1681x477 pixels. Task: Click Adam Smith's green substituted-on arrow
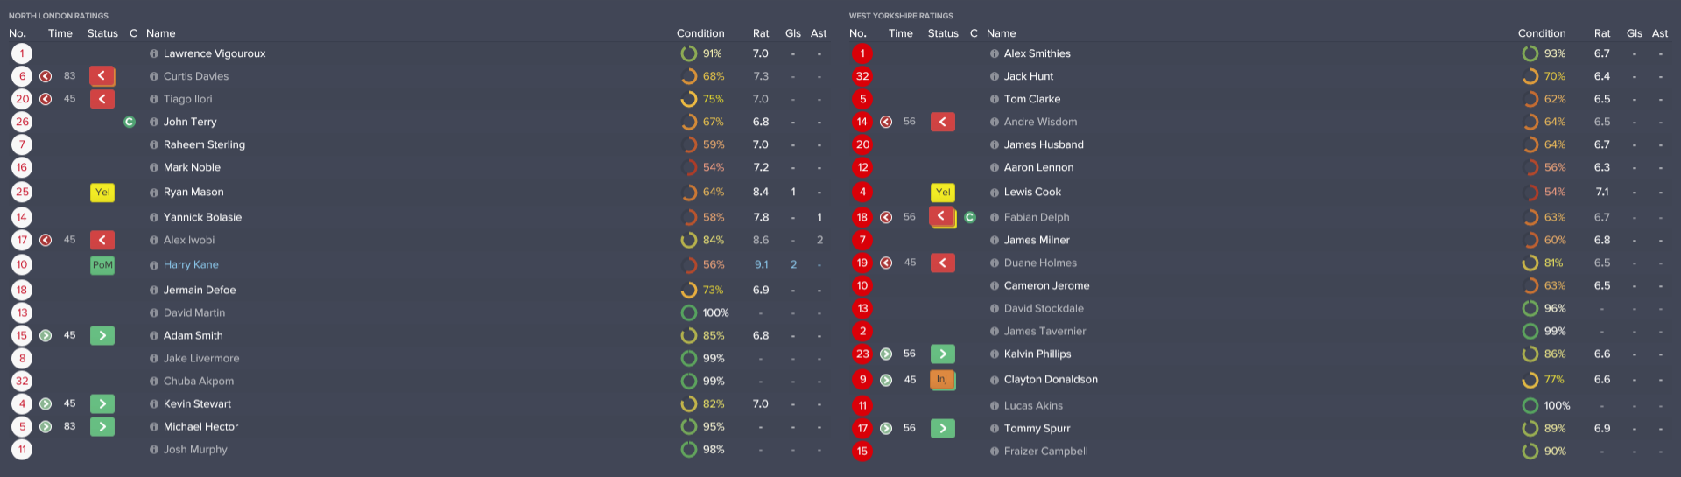coord(102,335)
